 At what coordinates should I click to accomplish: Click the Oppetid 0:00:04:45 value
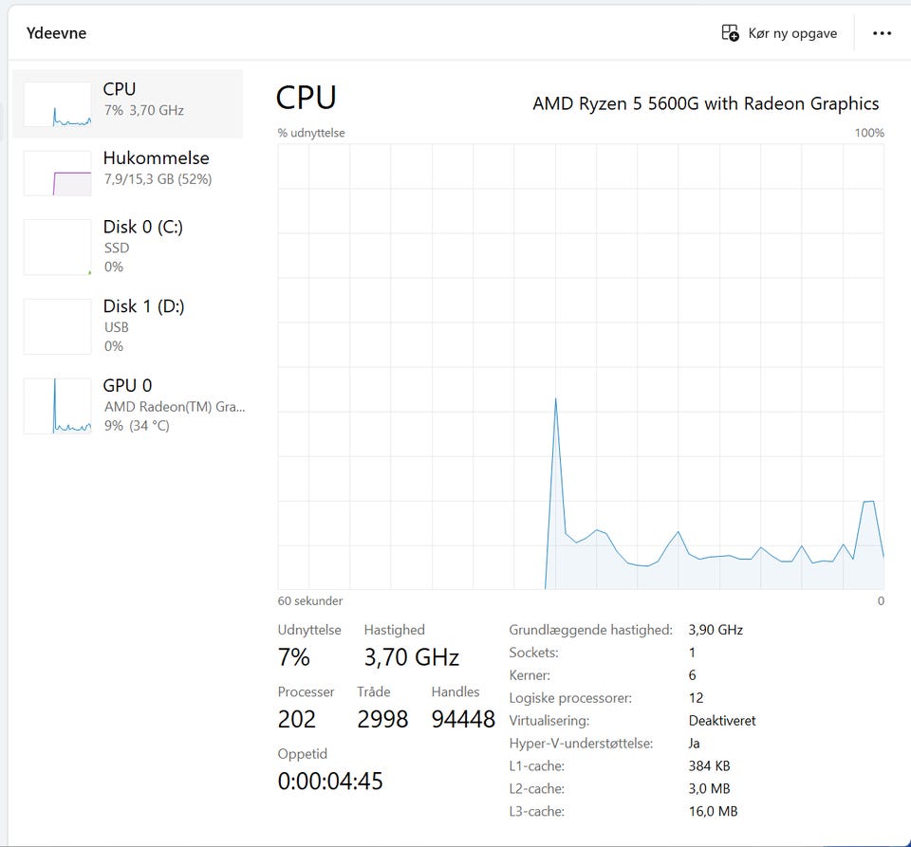330,782
